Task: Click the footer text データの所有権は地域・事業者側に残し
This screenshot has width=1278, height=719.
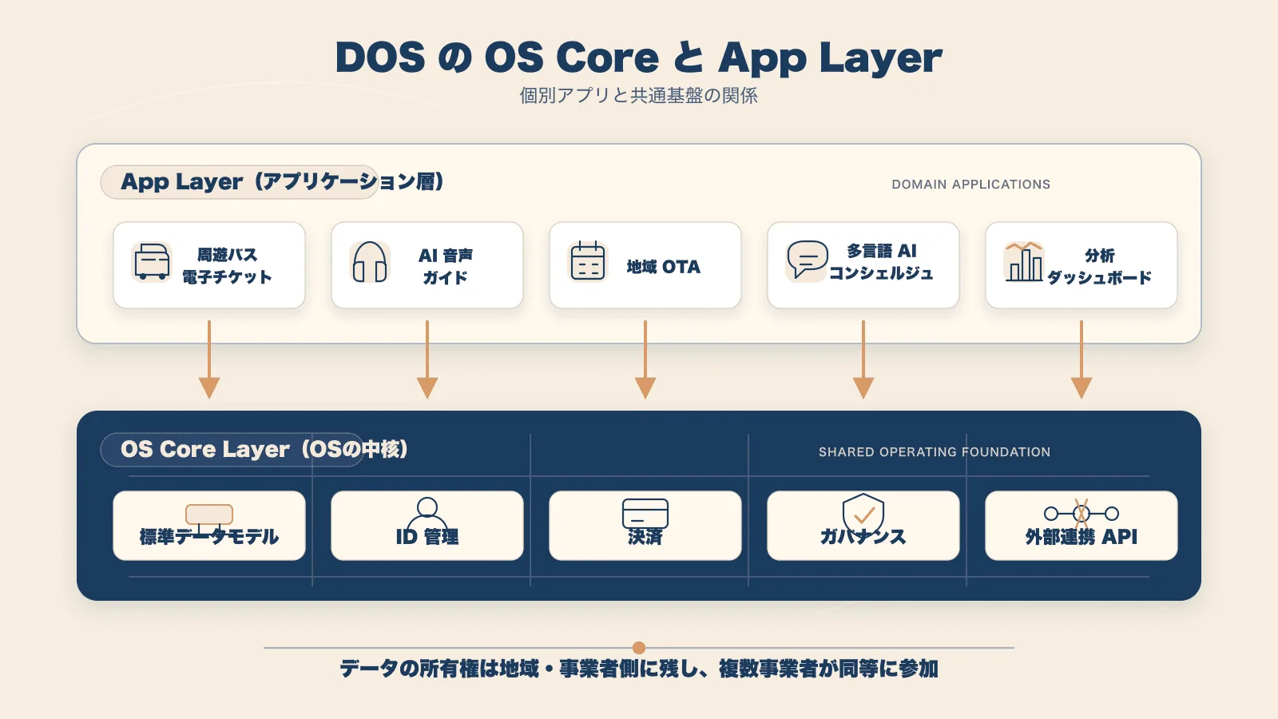Action: point(518,669)
